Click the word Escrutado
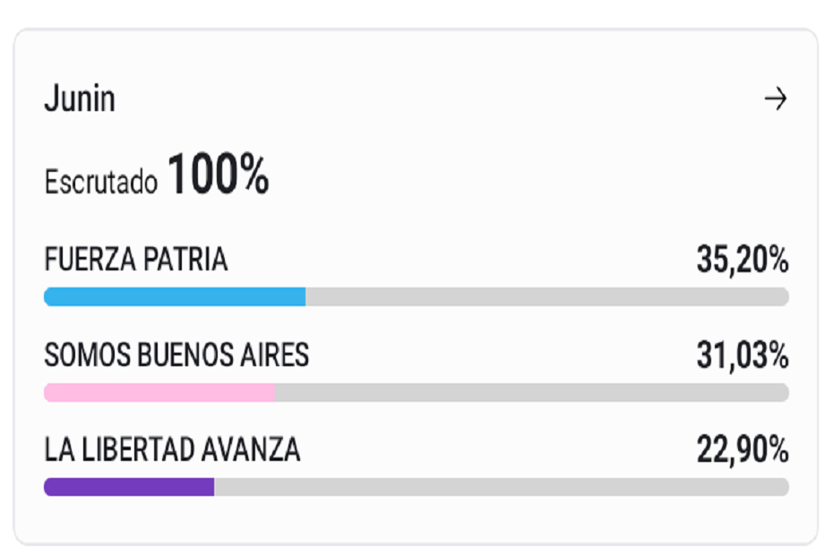Screen dimensions: 833x555 click(x=101, y=183)
